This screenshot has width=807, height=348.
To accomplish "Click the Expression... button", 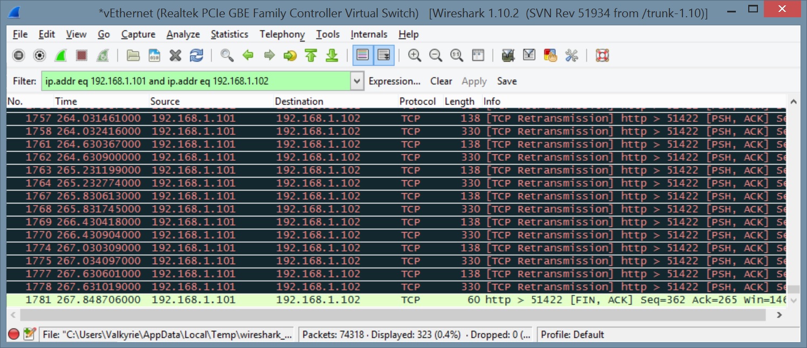I will point(395,81).
